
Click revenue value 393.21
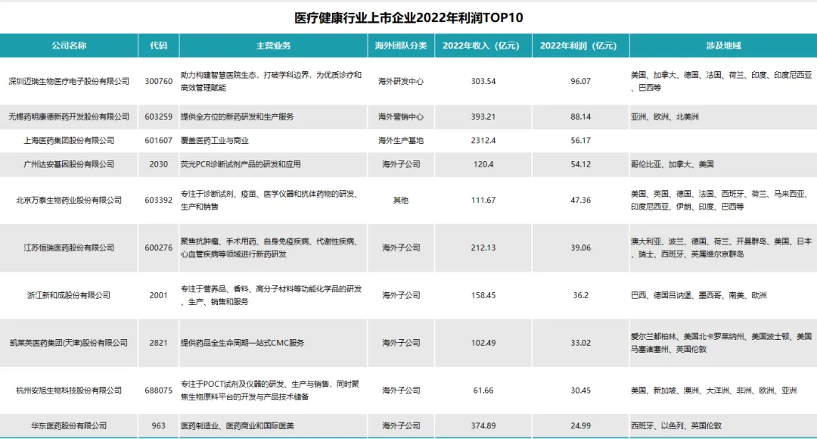coord(483,117)
